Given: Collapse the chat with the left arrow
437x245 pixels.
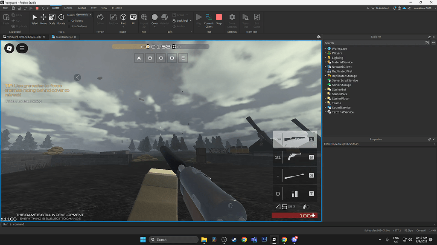Looking at the screenshot, I should (x=78, y=77).
